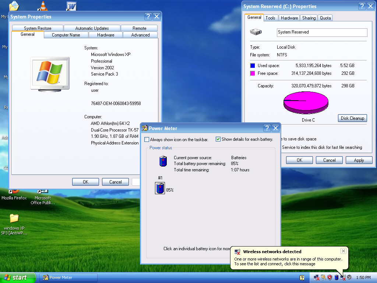Switch to Automatic Updates tab
This screenshot has width=377, height=283.
92,28
